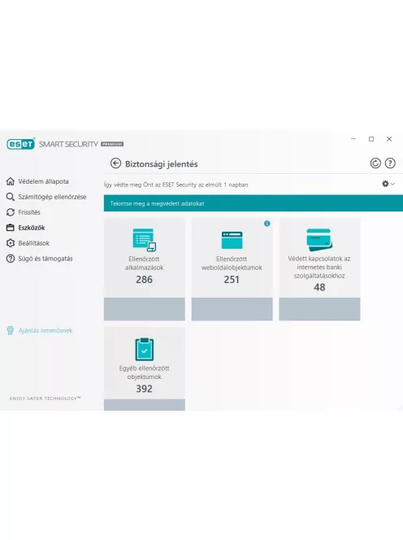Screen dimensions: 403x540
Task: Open the Egyéb ellenőrzött objektumok clipboard icon
Action: [144, 349]
